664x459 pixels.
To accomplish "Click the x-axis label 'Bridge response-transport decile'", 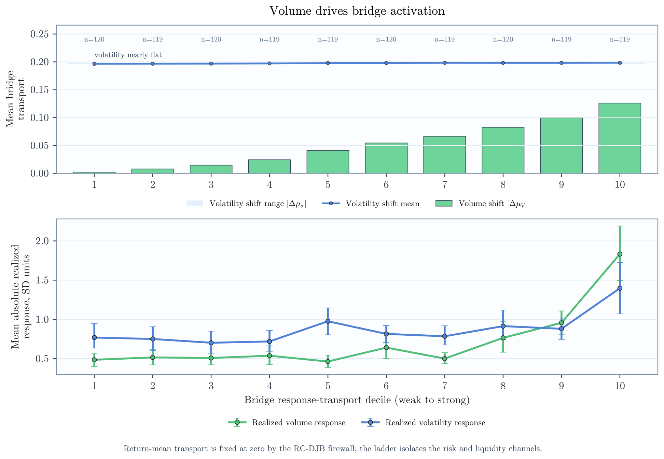I will point(357,400).
